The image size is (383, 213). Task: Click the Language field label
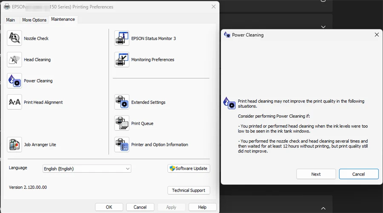pyautogui.click(x=18, y=168)
